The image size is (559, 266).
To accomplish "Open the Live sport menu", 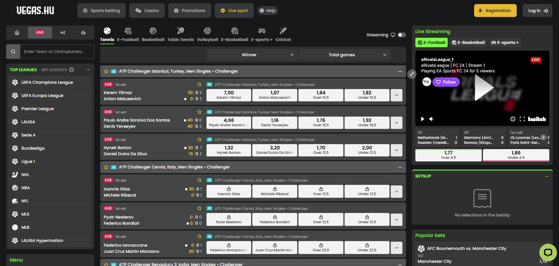I will (234, 11).
